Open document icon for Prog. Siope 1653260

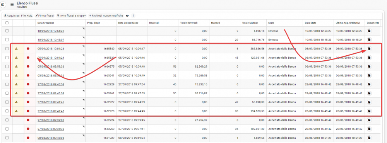click(369, 129)
